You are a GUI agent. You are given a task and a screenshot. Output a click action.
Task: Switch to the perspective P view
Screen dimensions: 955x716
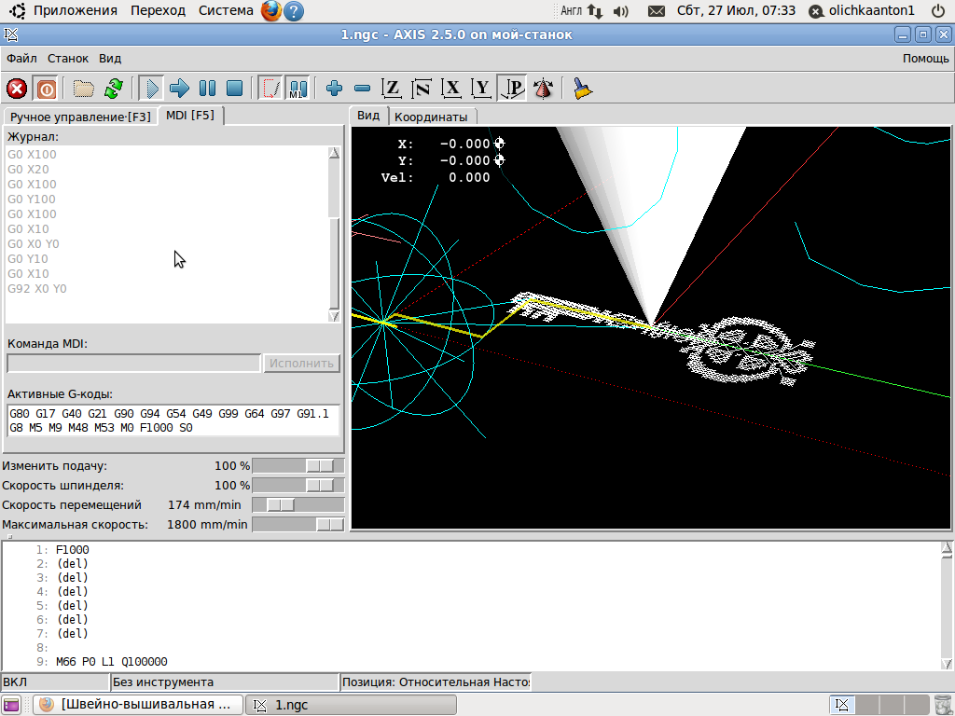click(512, 89)
